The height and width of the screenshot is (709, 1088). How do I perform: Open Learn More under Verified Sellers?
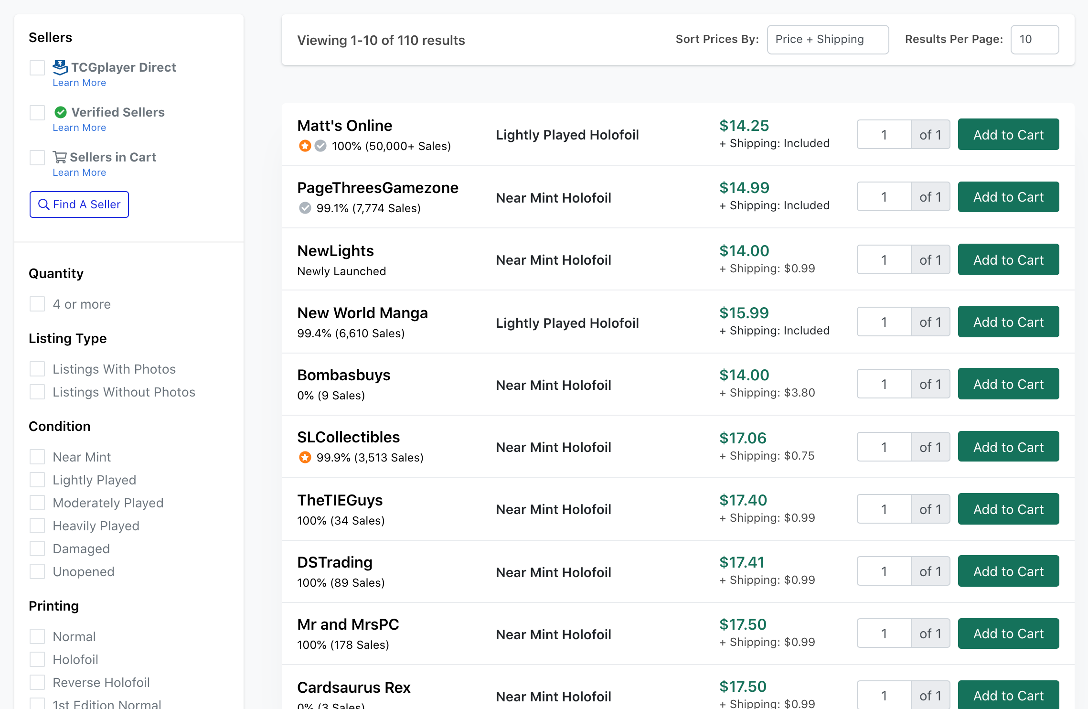(x=79, y=128)
